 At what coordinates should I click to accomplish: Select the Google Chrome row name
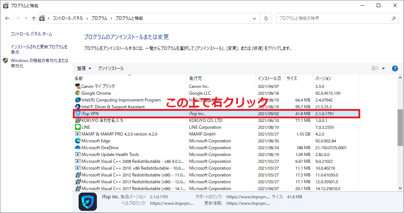[96, 93]
